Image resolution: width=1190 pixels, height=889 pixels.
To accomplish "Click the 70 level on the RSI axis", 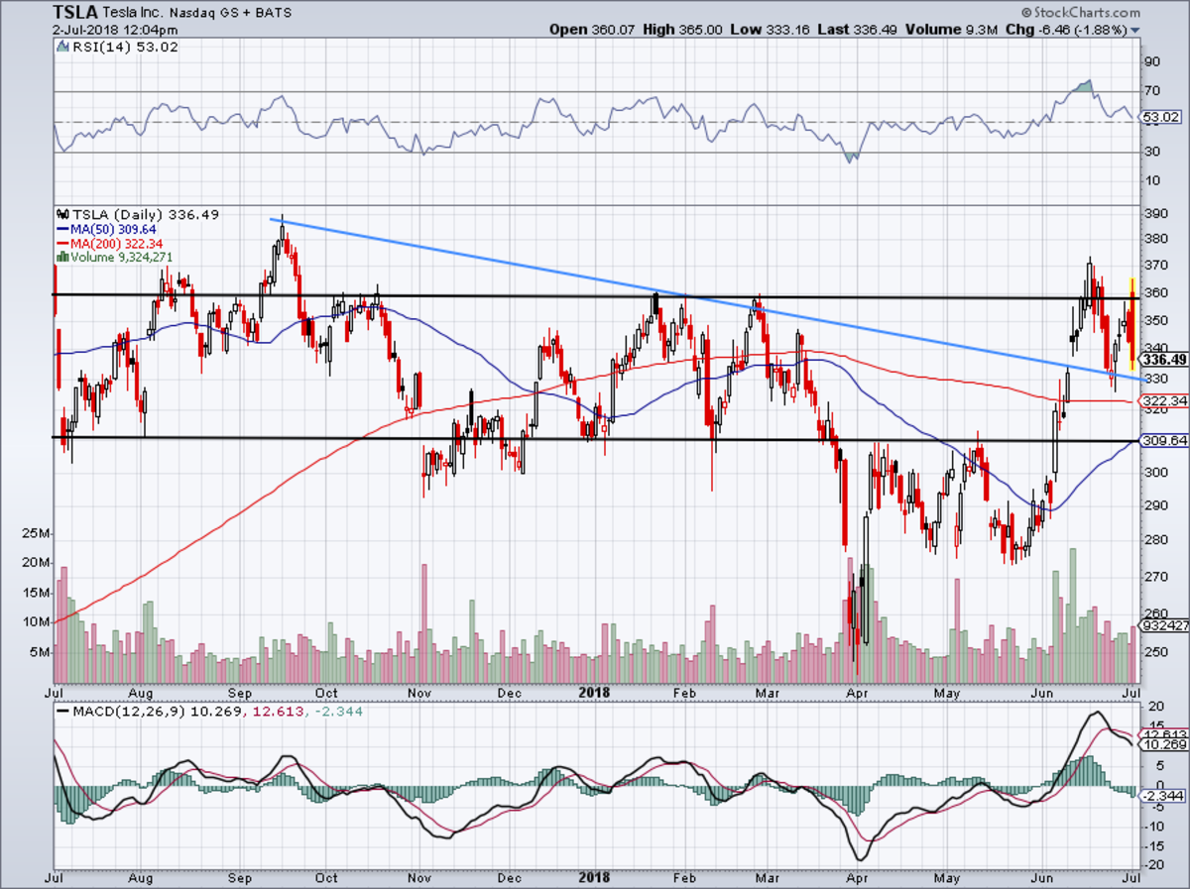I will (1152, 91).
